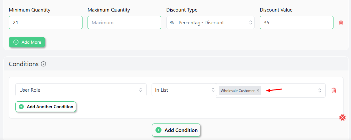Click the Add Condition button

(x=176, y=130)
